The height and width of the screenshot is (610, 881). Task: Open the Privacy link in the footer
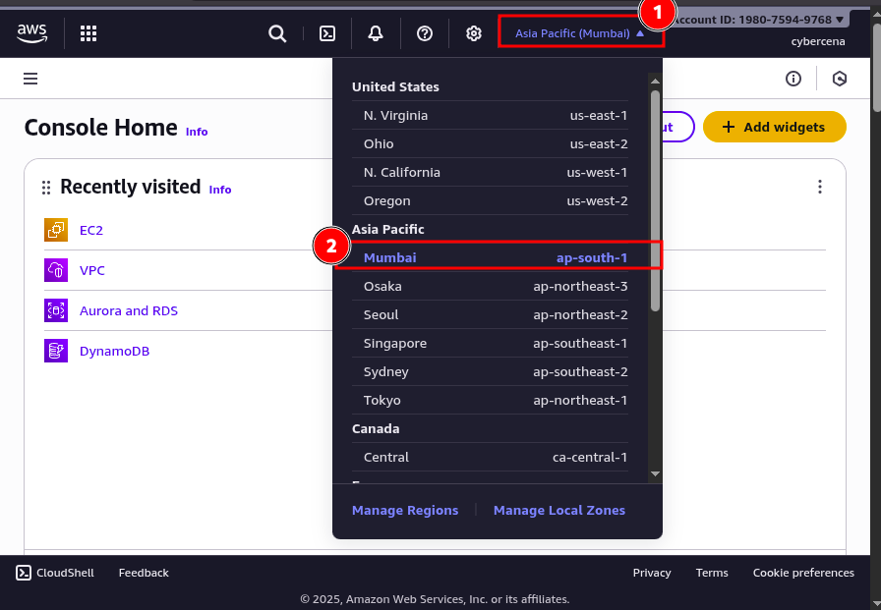coord(652,573)
